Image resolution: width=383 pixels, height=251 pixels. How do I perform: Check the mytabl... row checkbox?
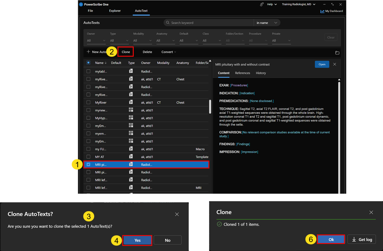(x=88, y=71)
